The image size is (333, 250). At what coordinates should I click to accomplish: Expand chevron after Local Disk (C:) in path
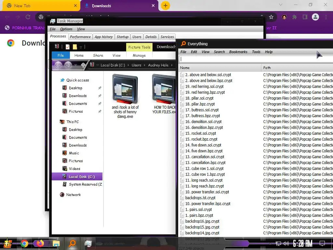pos(128,65)
